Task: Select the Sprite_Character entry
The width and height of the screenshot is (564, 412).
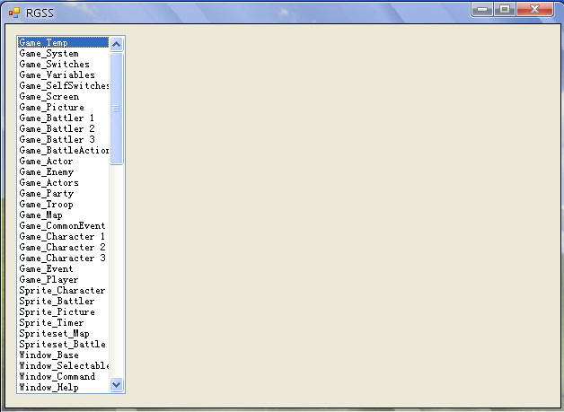Action: tap(63, 291)
